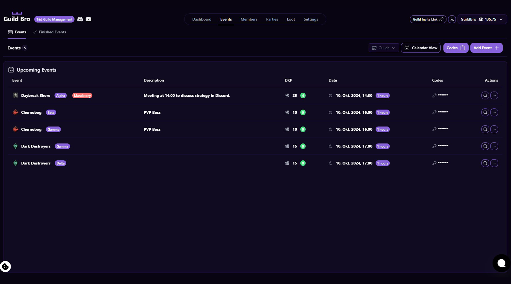Click the green attendee count on Daybreak Shore
This screenshot has width=511, height=284.
coord(303,95)
